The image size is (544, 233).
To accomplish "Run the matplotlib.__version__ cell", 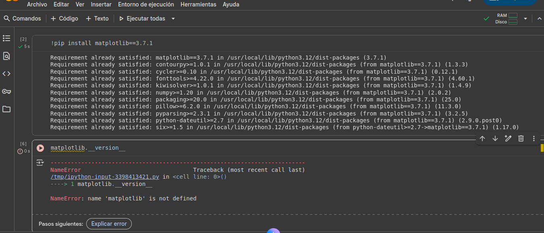I will click(x=40, y=148).
